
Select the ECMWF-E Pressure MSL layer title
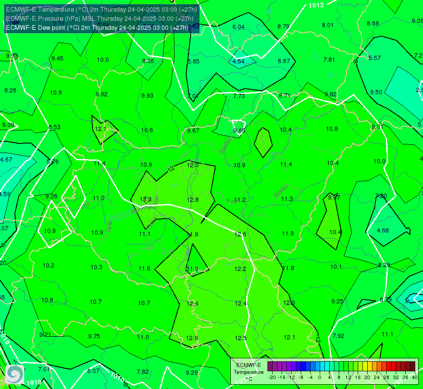pyautogui.click(x=99, y=19)
